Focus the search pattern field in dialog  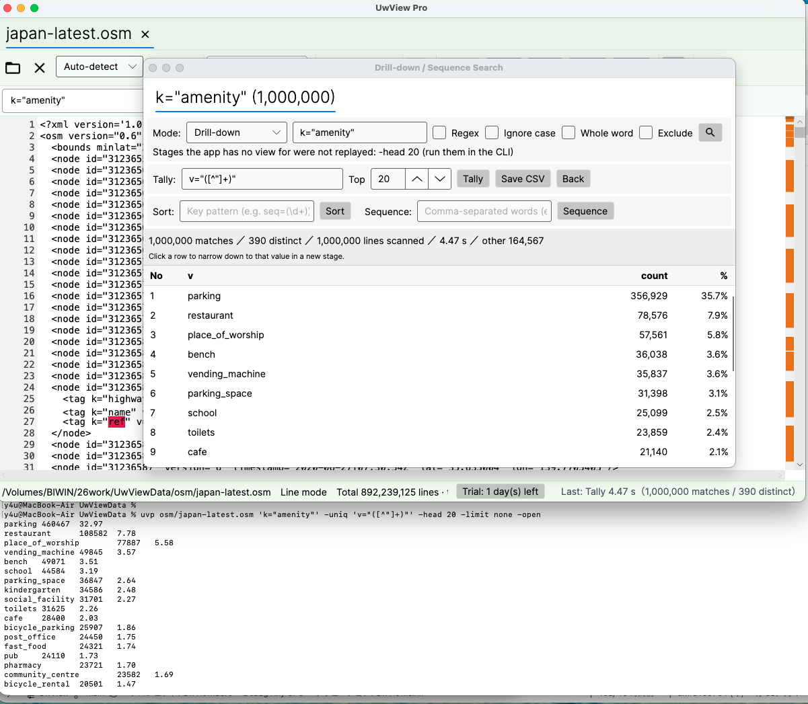360,132
